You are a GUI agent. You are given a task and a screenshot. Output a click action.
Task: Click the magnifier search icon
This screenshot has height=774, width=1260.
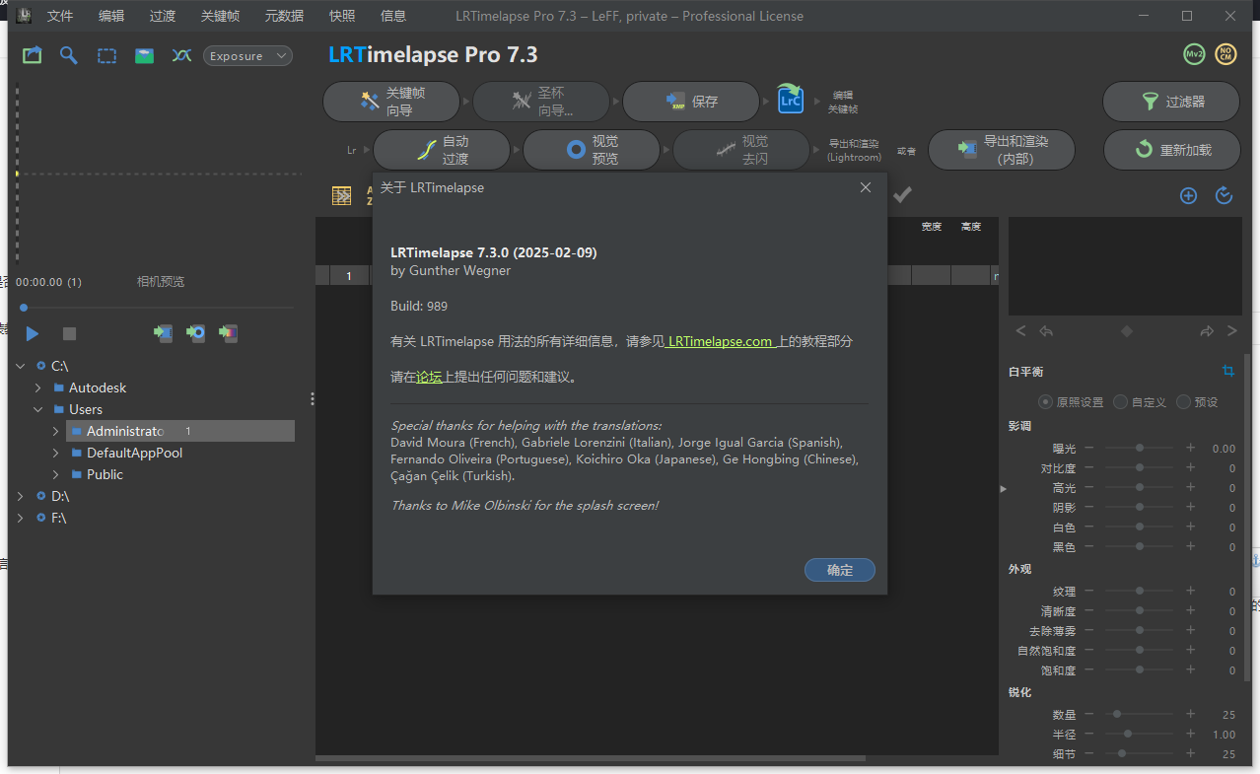click(68, 56)
